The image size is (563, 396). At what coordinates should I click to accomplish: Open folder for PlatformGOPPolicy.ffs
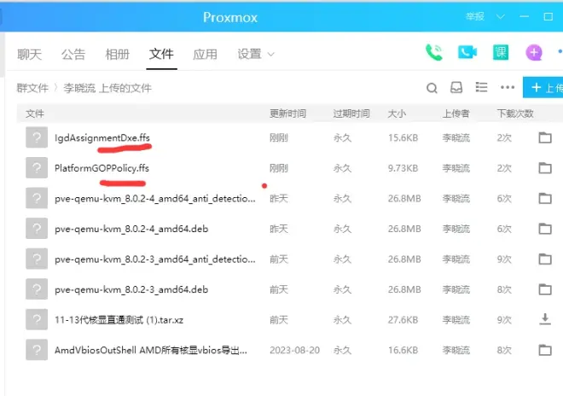click(x=545, y=168)
